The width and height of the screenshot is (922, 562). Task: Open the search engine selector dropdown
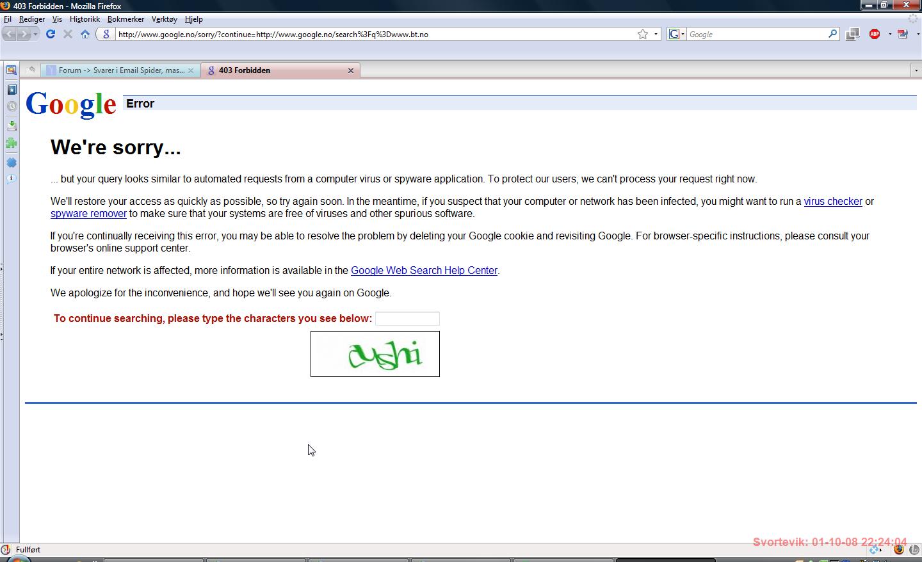[x=677, y=34]
